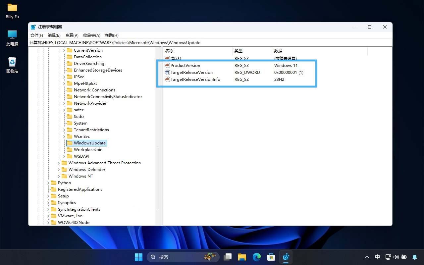Screen dimensions: 424x265
Task: Click the "Windows 11" data cell
Action: tap(286, 65)
